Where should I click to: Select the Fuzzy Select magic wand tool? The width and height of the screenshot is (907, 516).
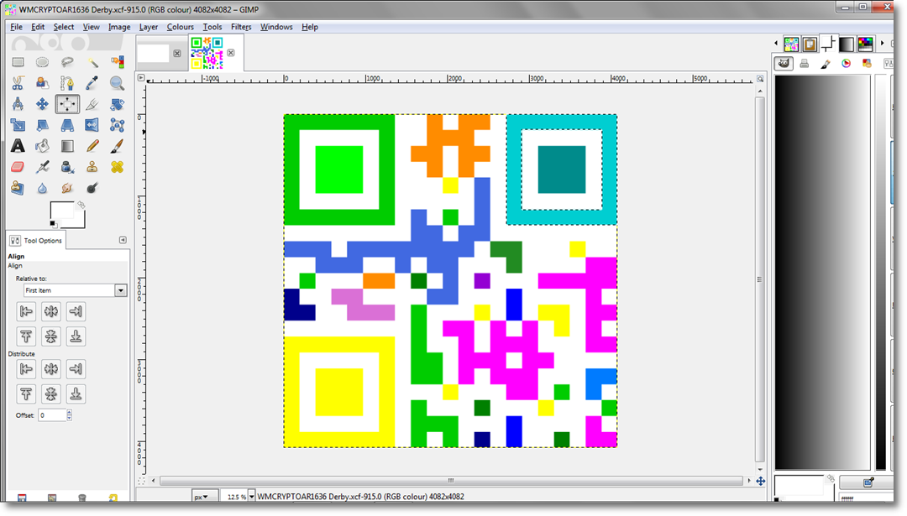92,62
